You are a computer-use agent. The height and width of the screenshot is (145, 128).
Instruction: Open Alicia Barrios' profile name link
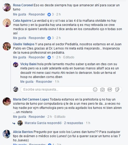[23, 132]
